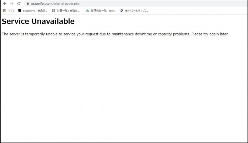Click the 'temporarily unable to service' error message
This screenshot has width=248, height=143.
115,34
